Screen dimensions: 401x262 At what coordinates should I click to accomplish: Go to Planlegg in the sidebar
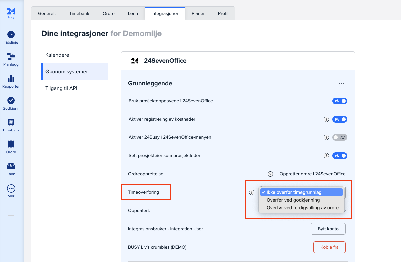11,56
